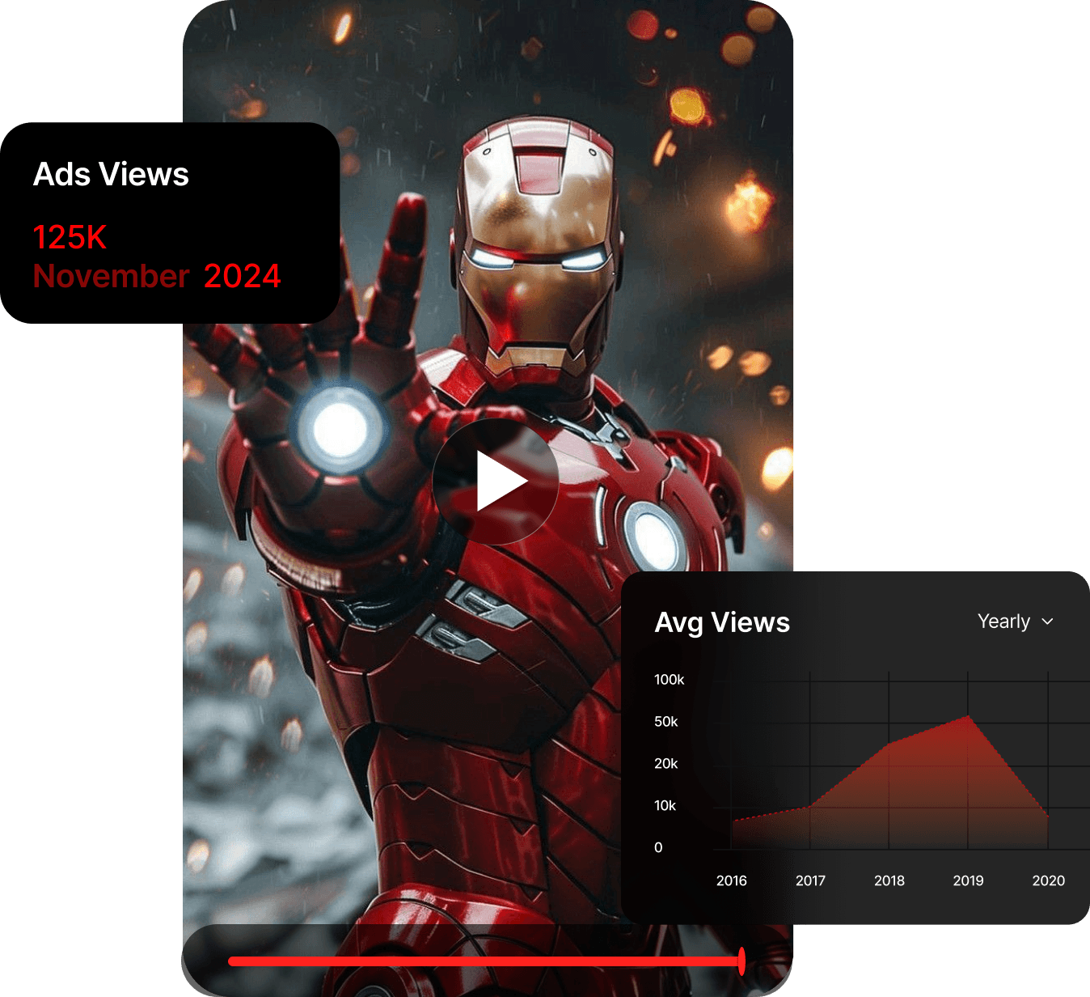Select the Avg Views chart title
The image size is (1090, 997).
[722, 622]
